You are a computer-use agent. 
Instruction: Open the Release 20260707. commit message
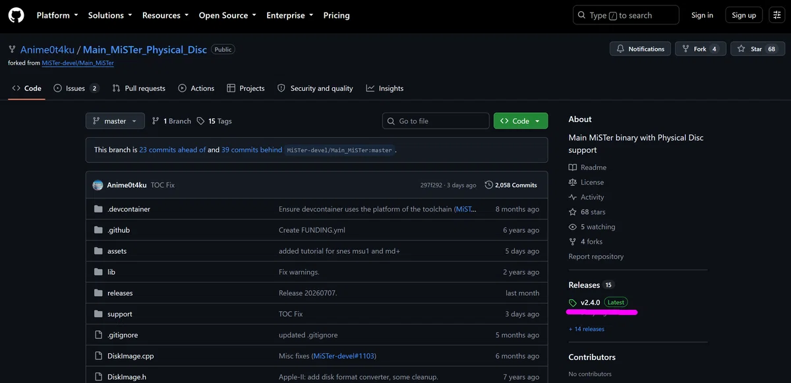pyautogui.click(x=308, y=293)
